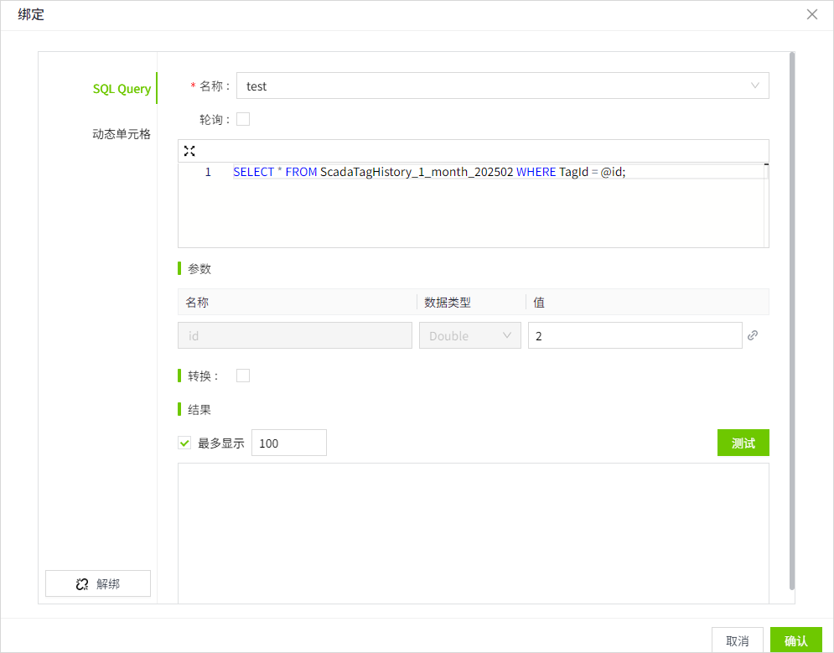
Task: Toggle the 转换 checkbox
Action: coord(243,376)
